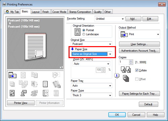Image resolution: width=168 pixels, height=121 pixels.
Task: Click the dimmed folded booklet rotate icon
Action: [56, 75]
